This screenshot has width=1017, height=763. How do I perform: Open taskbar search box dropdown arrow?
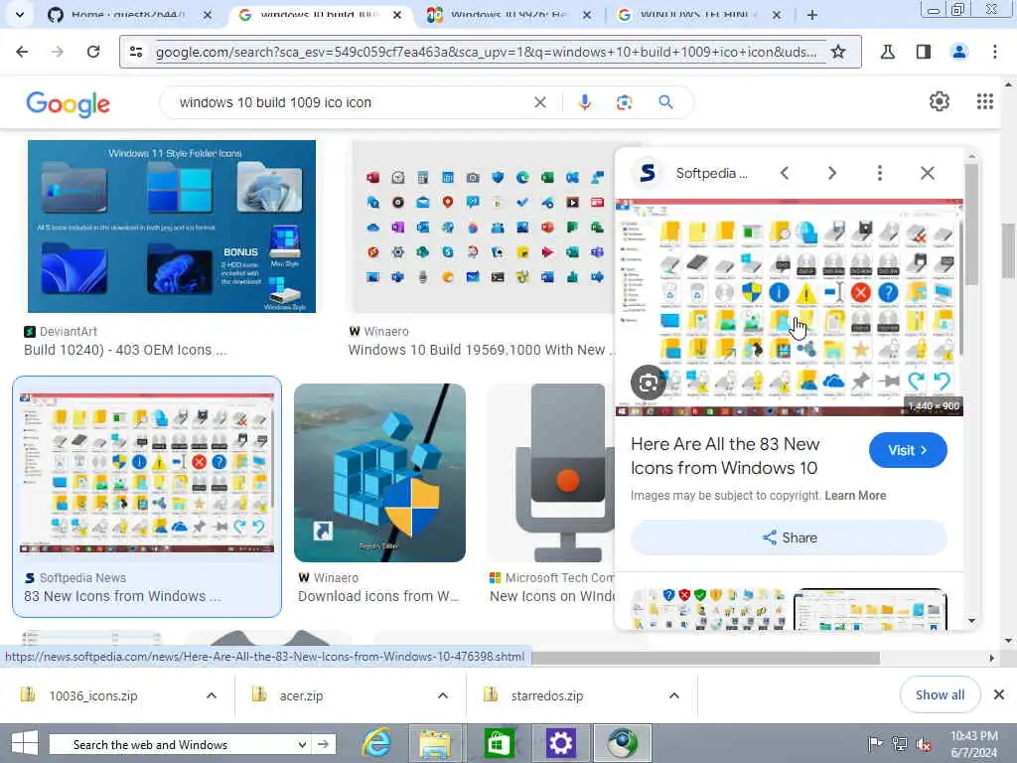(302, 745)
